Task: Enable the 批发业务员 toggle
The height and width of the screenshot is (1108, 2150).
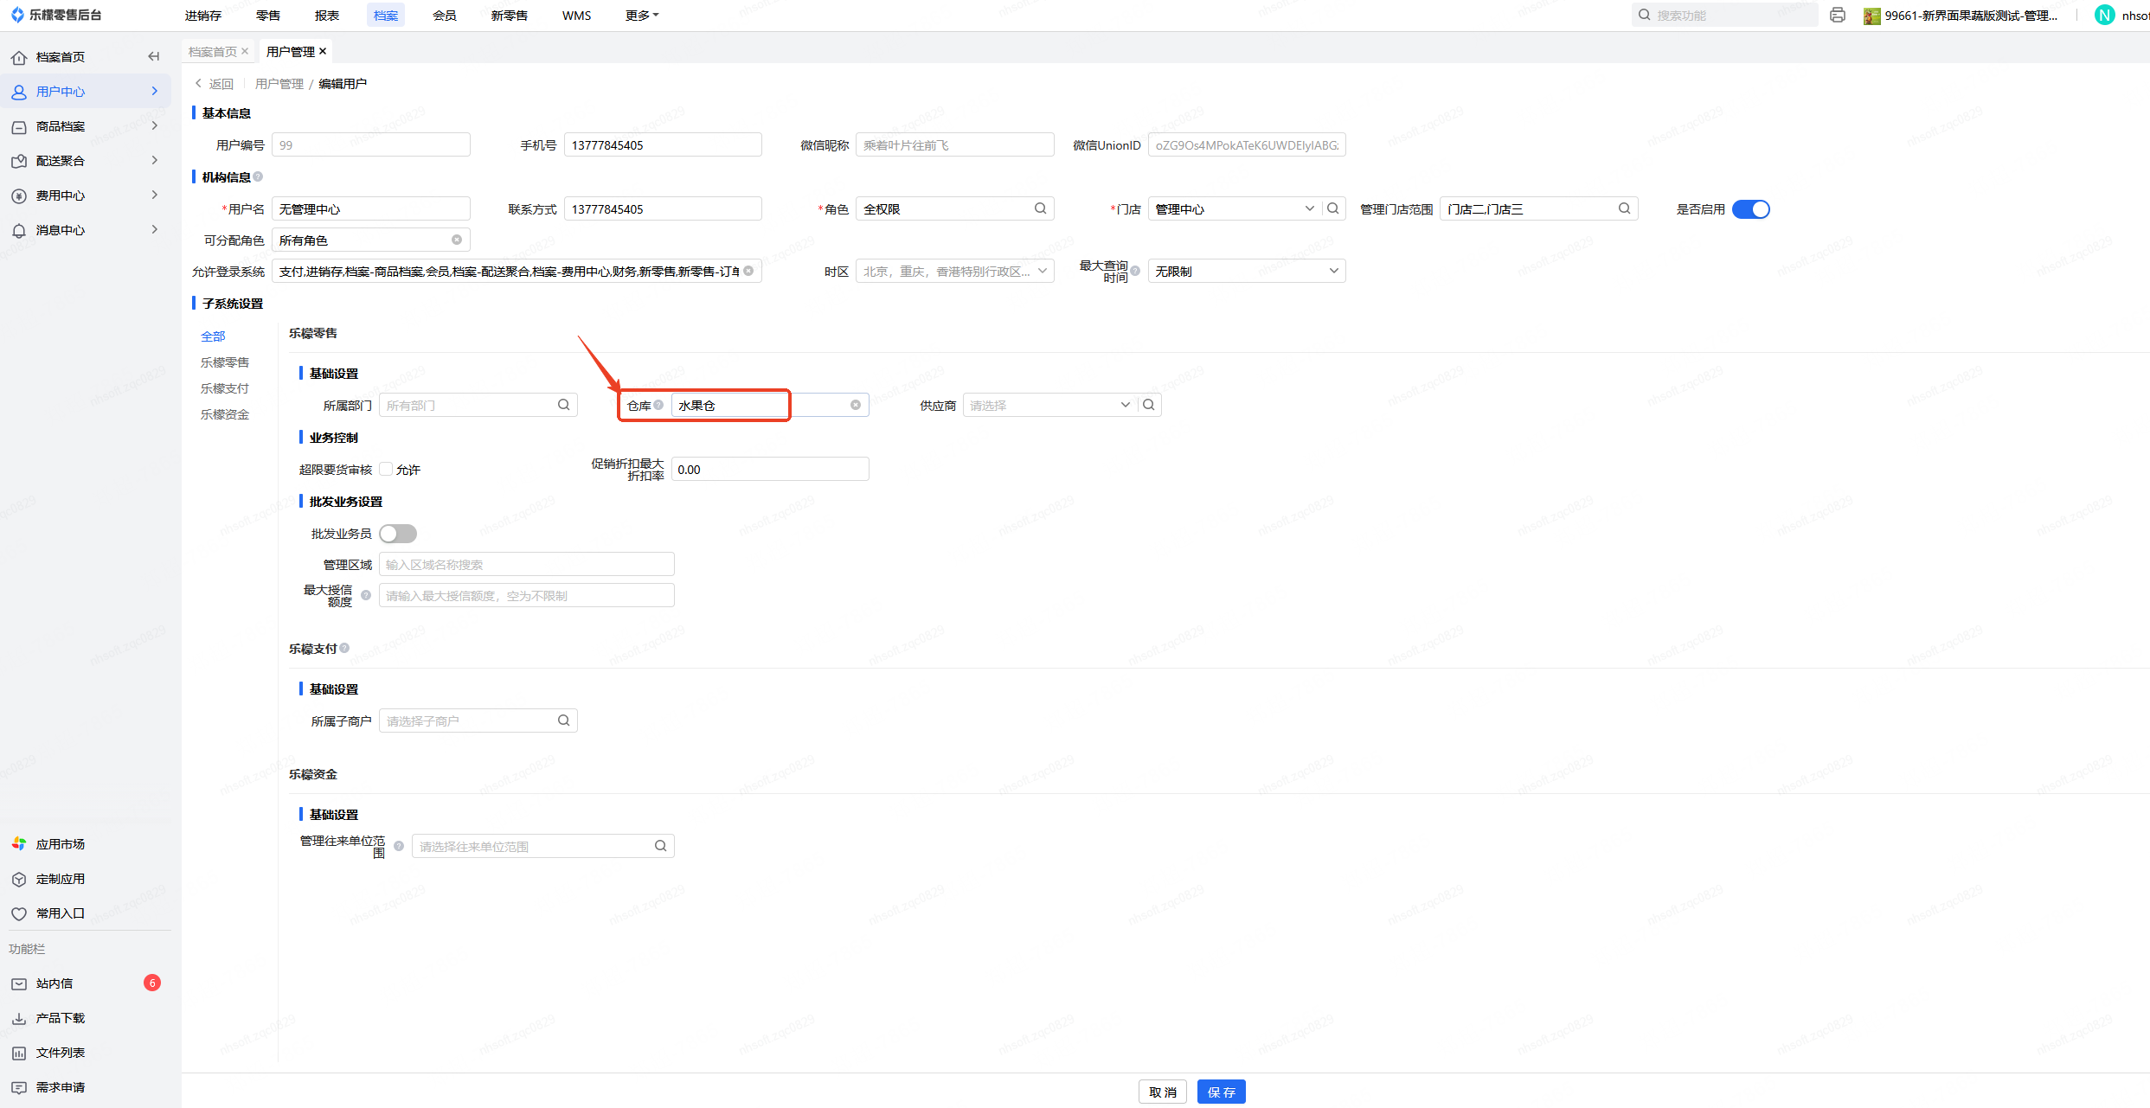Action: point(398,534)
